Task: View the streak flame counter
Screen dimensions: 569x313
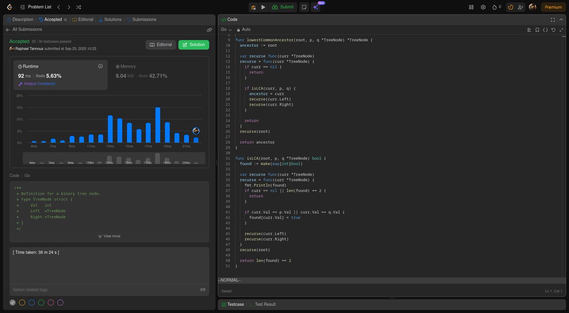Action: [496, 7]
